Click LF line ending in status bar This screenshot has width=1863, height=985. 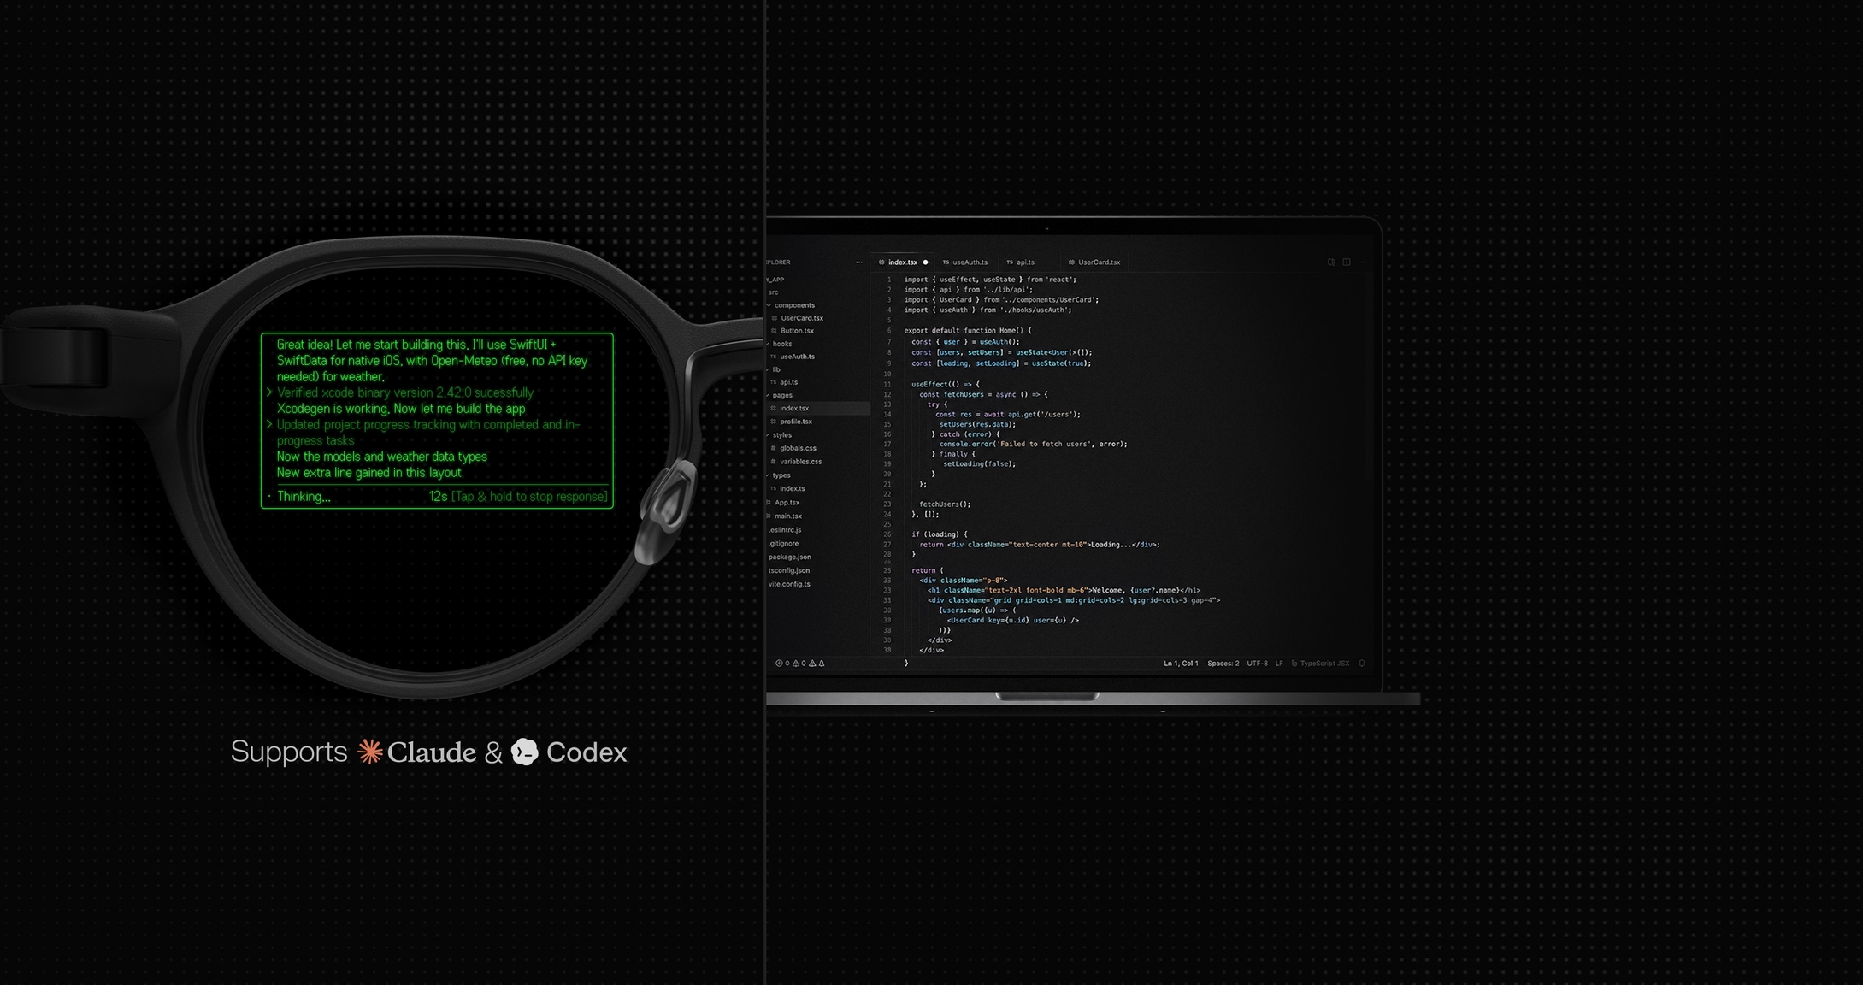[x=1279, y=664]
